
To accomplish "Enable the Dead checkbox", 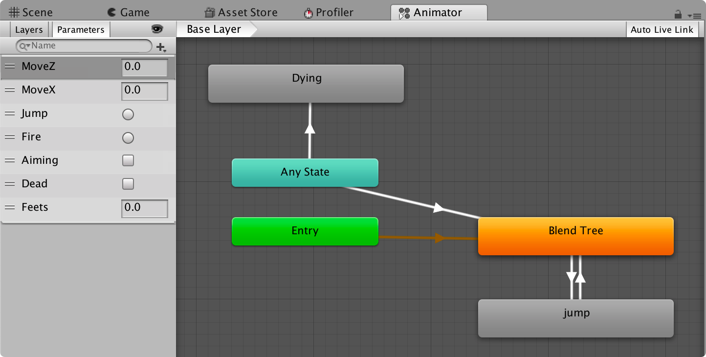I will (128, 184).
